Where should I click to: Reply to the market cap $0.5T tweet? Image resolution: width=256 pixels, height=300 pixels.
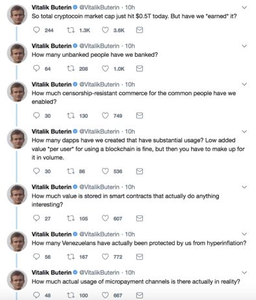(x=36, y=30)
